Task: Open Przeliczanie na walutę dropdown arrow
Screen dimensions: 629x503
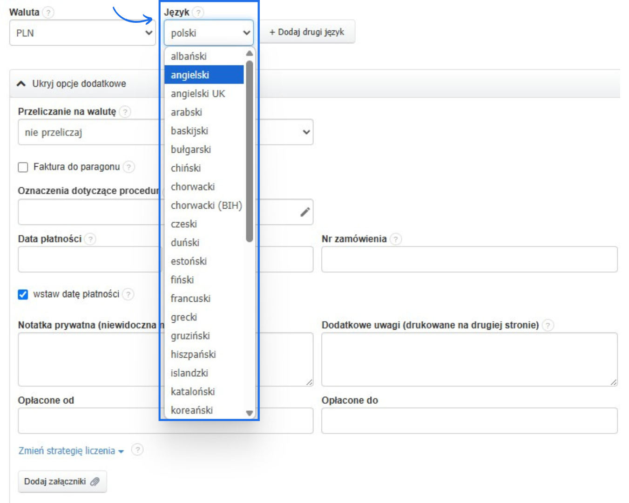Action: [306, 132]
